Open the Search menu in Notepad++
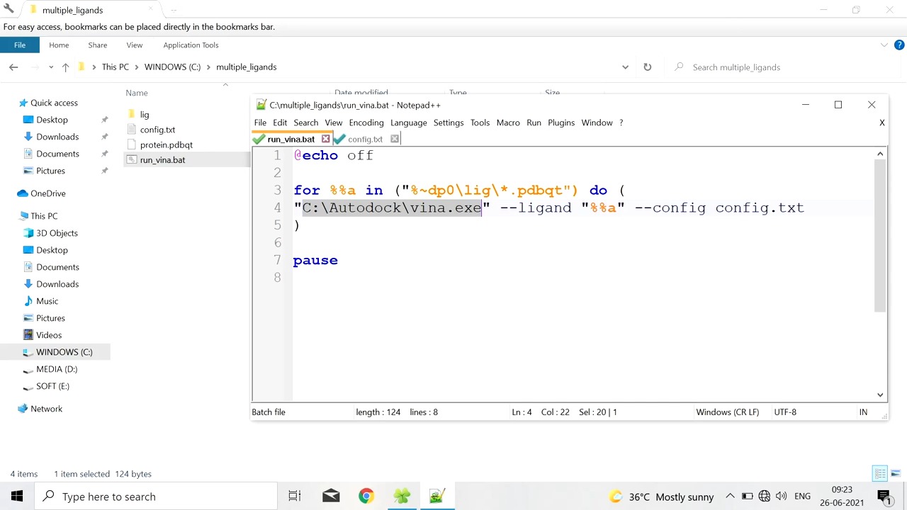 [306, 123]
